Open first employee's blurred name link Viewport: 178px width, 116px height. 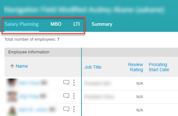pyautogui.click(x=29, y=83)
